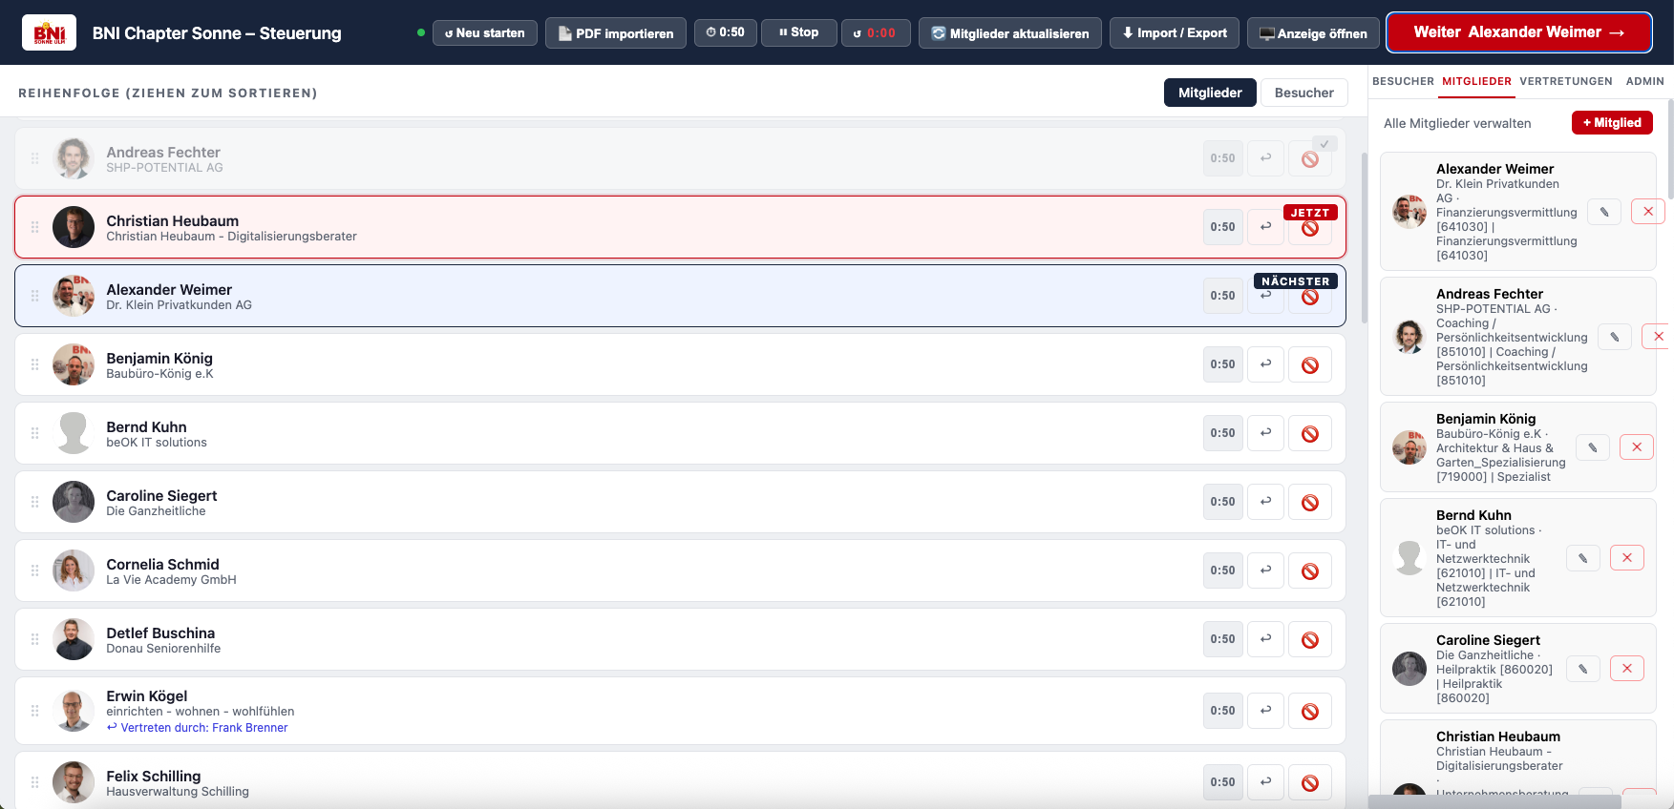Image resolution: width=1674 pixels, height=809 pixels.
Task: Edit Alexander Weimer with the pencil icon
Action: [x=1604, y=212]
